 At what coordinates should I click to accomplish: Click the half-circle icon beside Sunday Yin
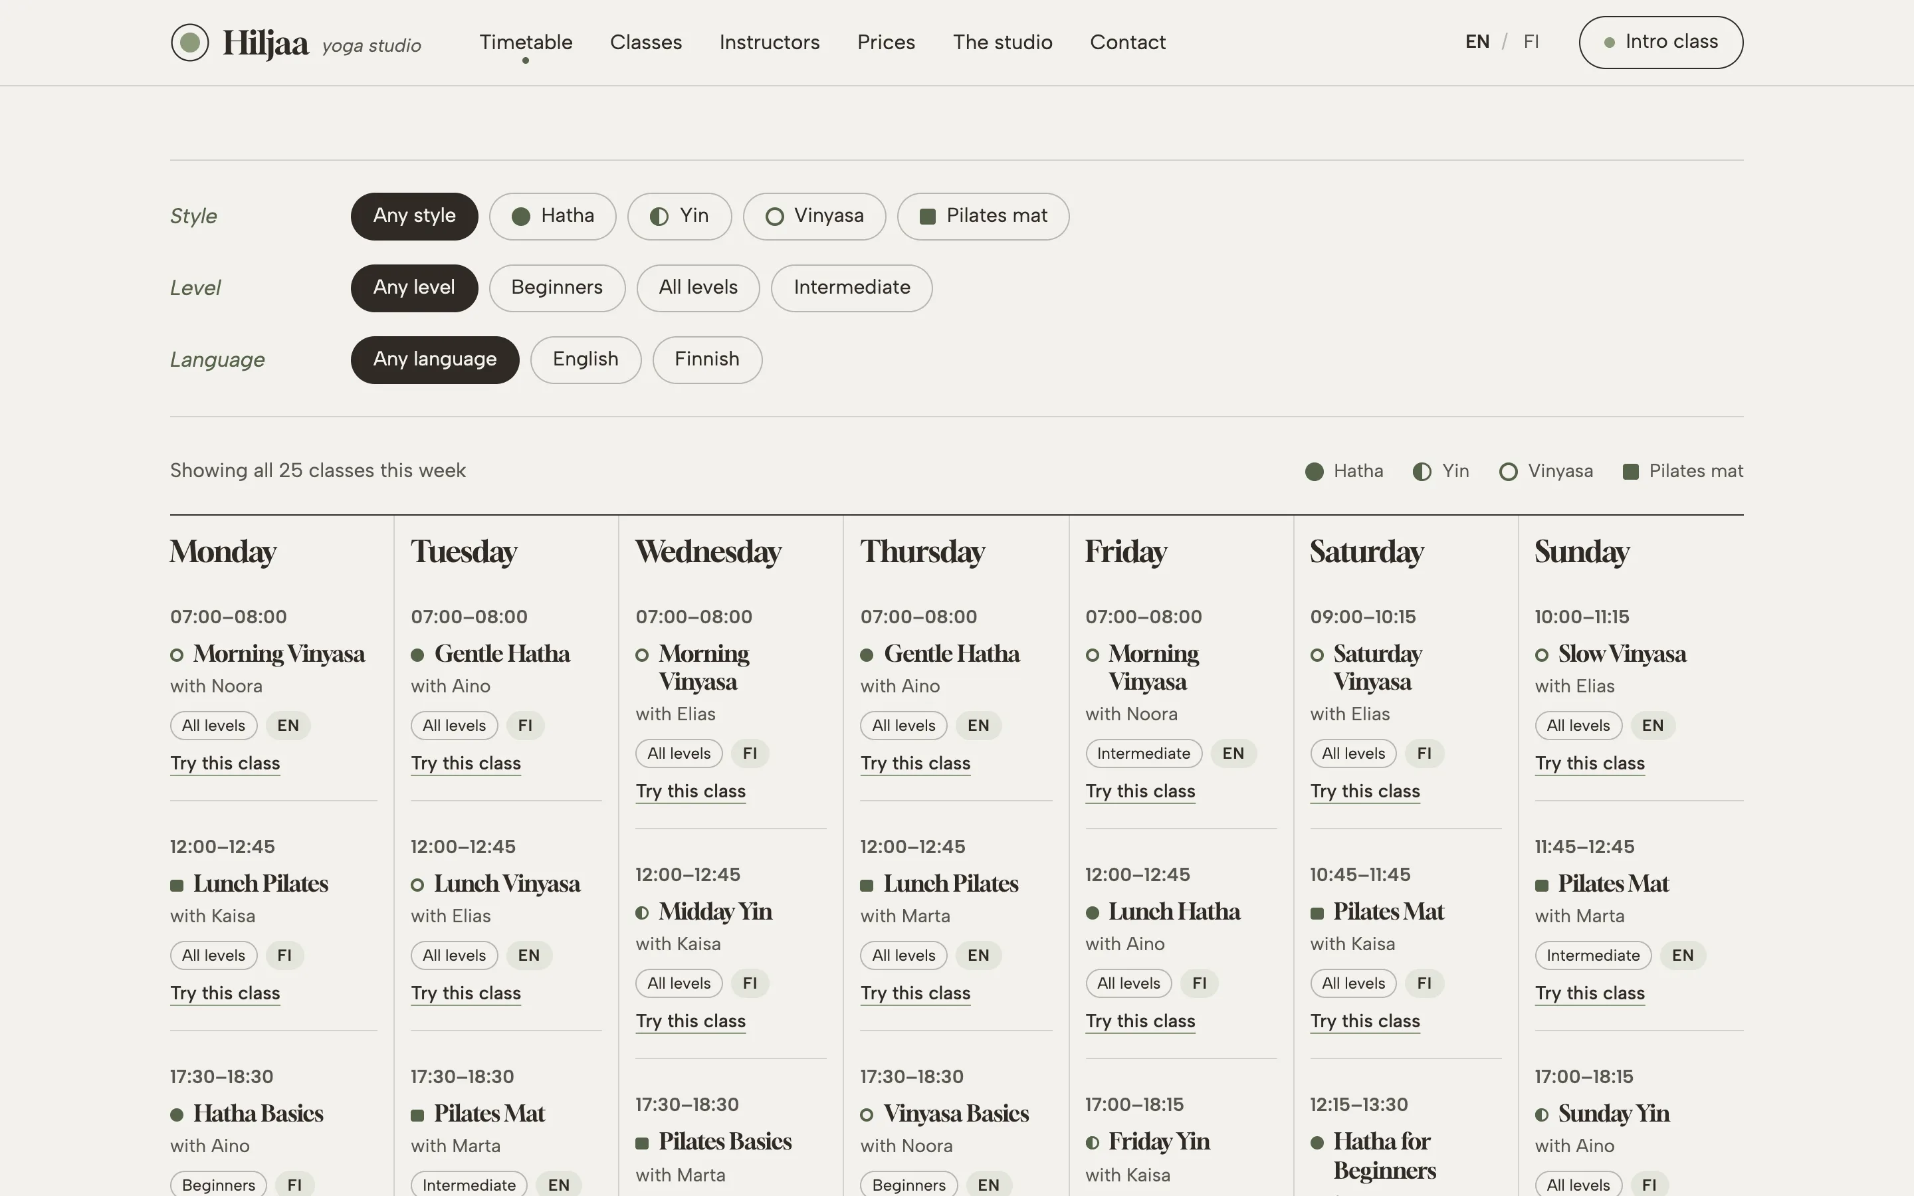pyautogui.click(x=1541, y=1114)
